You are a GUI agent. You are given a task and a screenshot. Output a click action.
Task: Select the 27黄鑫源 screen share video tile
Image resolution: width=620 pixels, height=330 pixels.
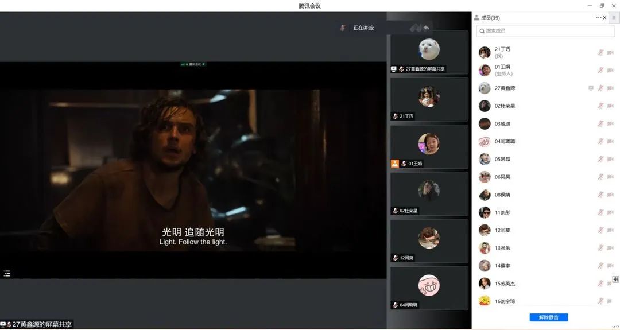pos(429,52)
